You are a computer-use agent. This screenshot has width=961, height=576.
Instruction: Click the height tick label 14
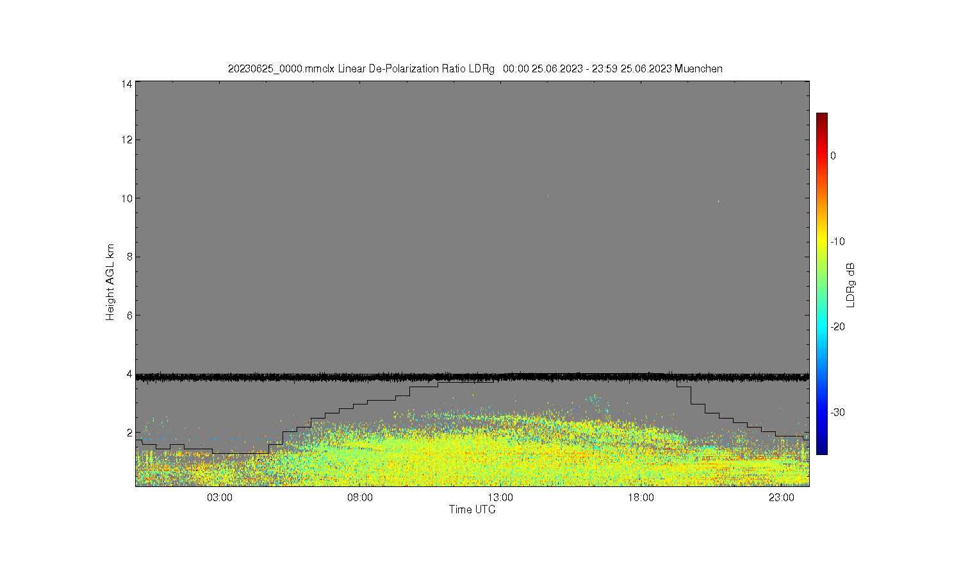coord(127,84)
